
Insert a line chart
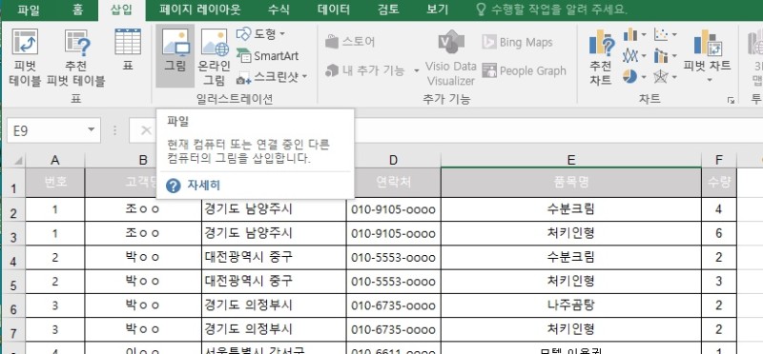point(635,56)
